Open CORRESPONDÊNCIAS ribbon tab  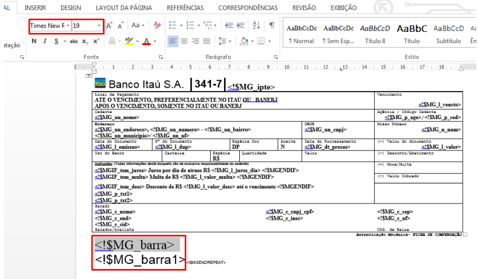coord(248,8)
